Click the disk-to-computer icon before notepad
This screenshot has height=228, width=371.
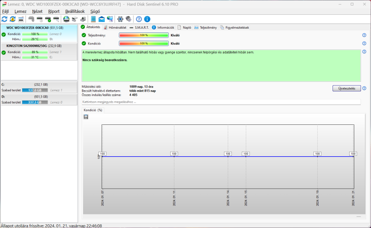pos(83,19)
